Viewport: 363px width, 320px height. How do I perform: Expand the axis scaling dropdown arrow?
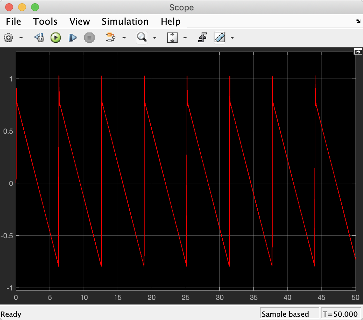(185, 38)
